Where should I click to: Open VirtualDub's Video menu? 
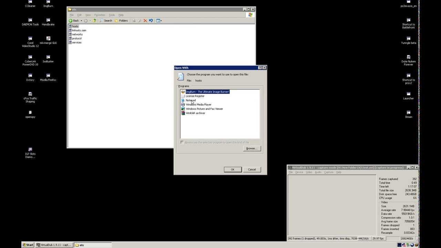click(x=309, y=172)
